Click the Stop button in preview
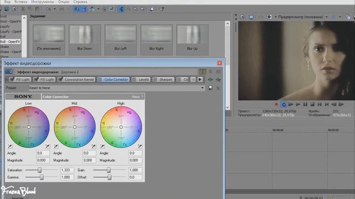 (x=312, y=104)
